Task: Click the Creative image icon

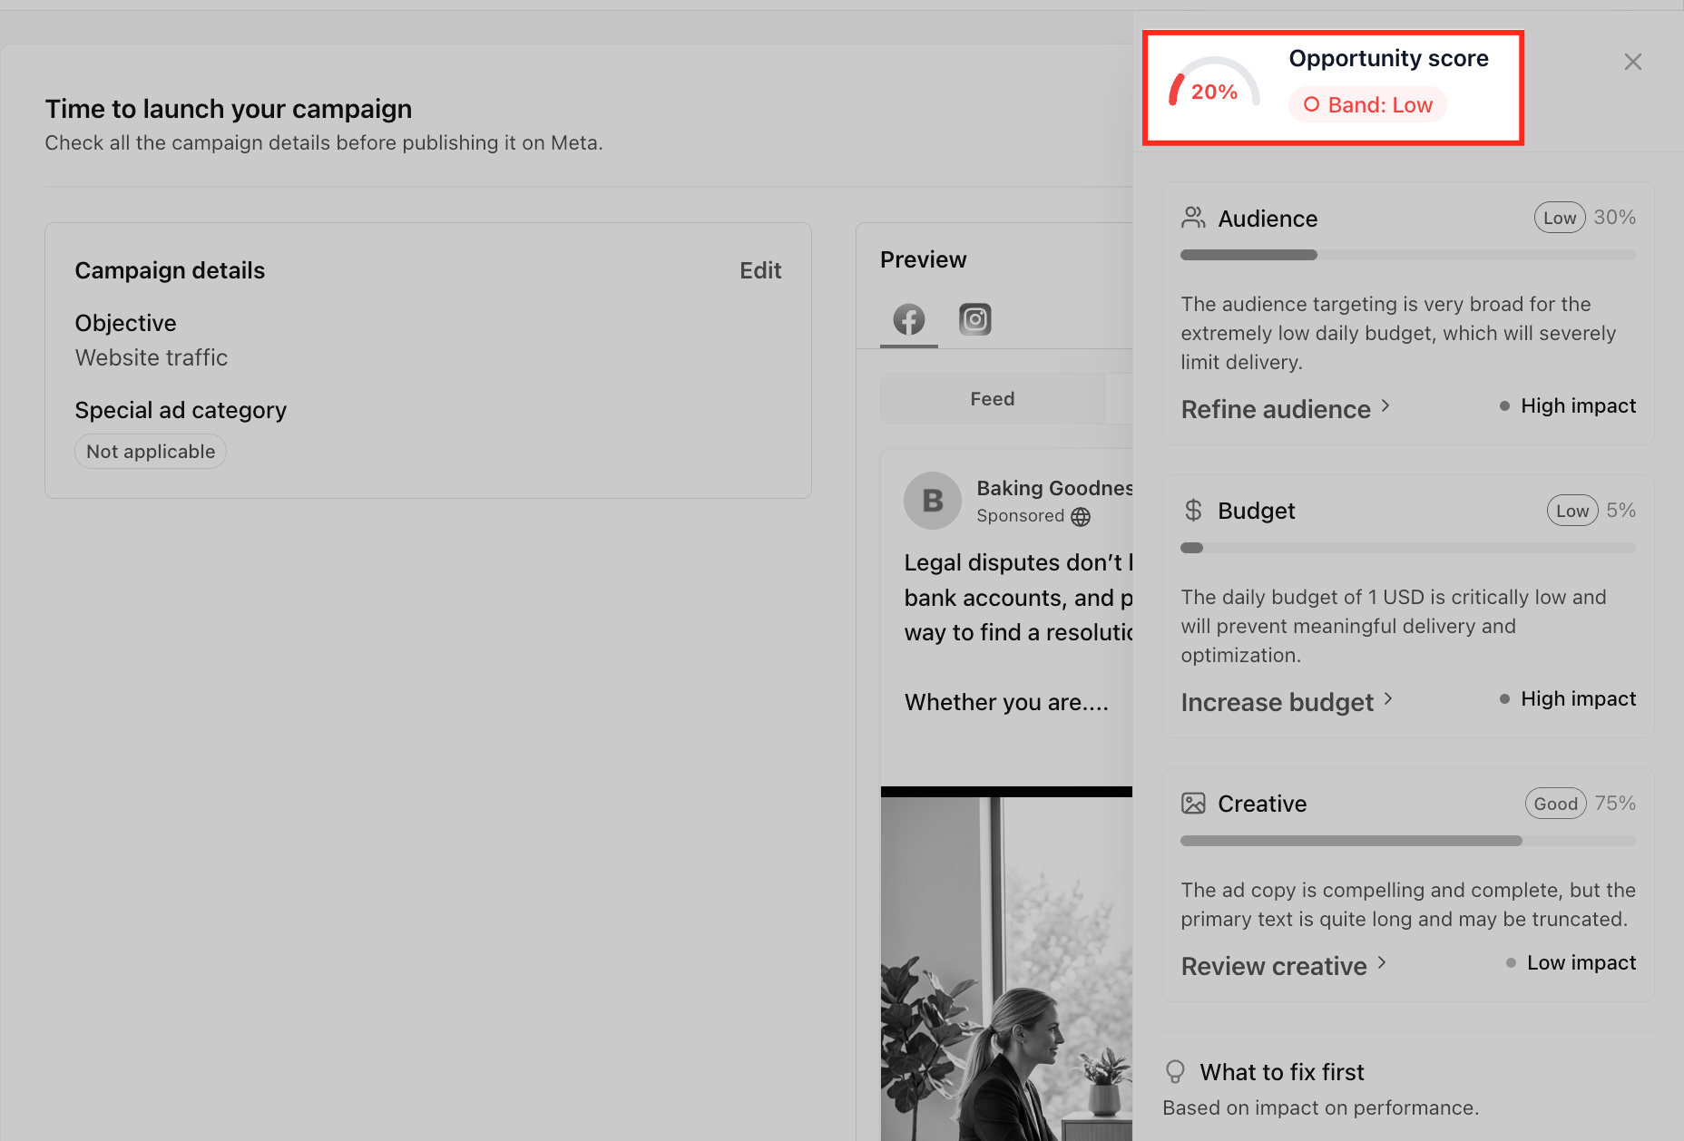Action: (1193, 804)
